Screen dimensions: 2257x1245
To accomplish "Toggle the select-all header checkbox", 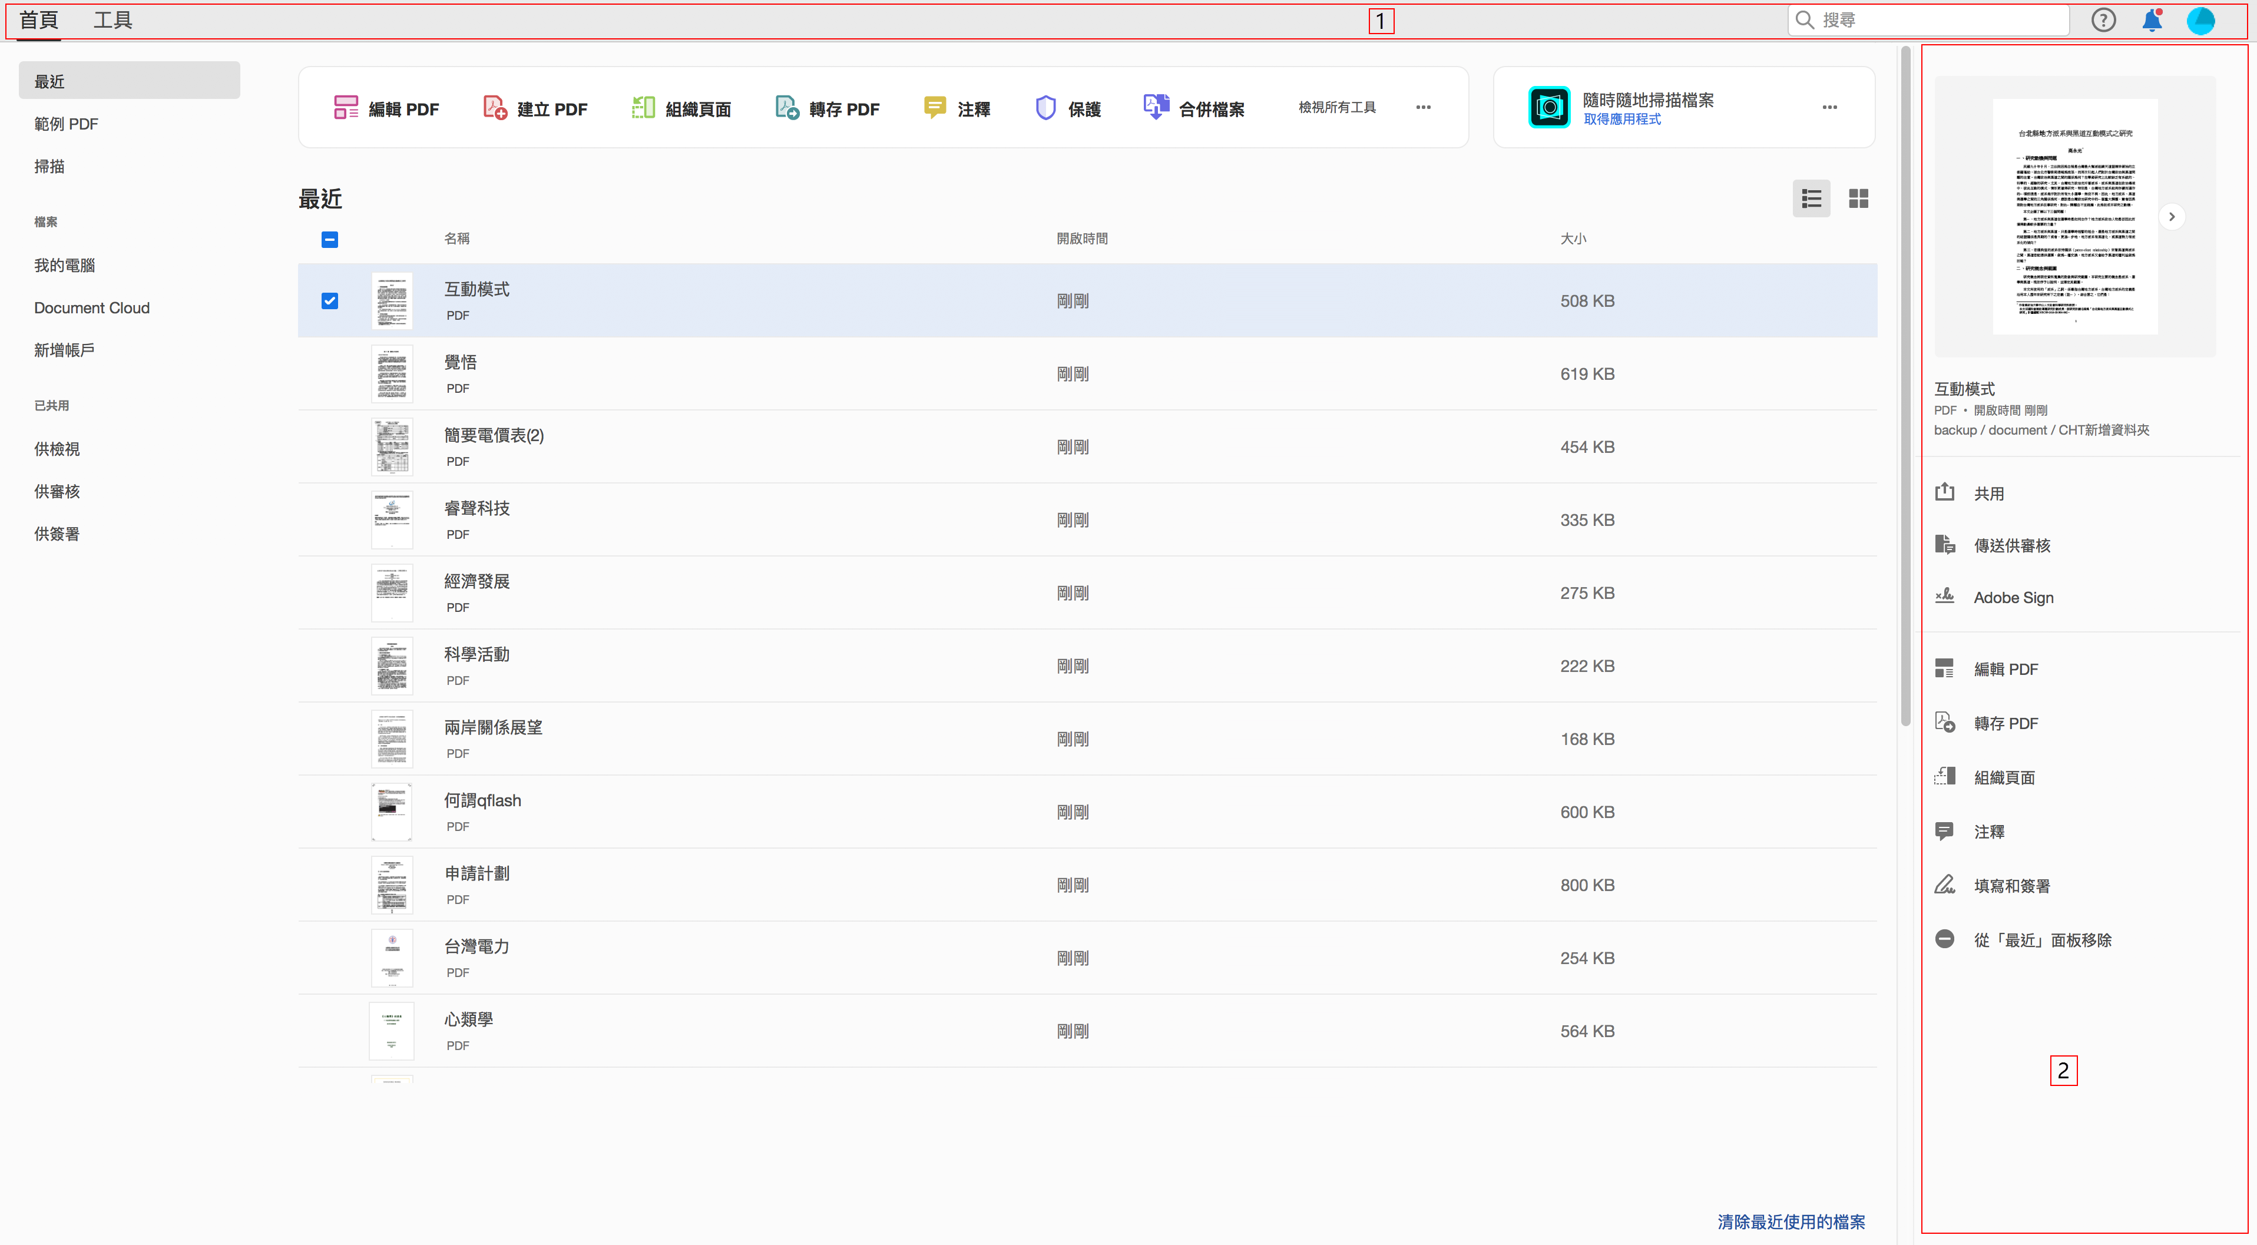I will [329, 239].
